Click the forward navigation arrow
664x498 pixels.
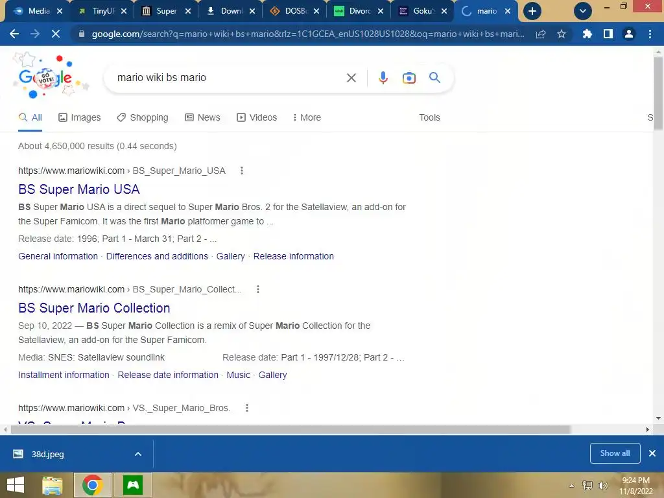35,34
